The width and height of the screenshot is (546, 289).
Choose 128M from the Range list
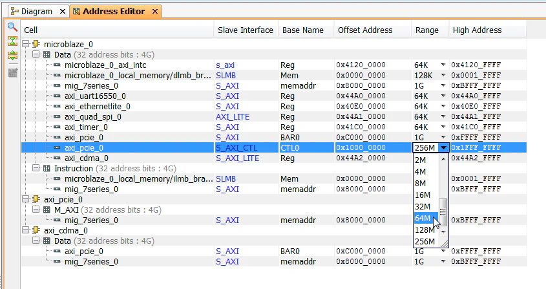click(426, 230)
